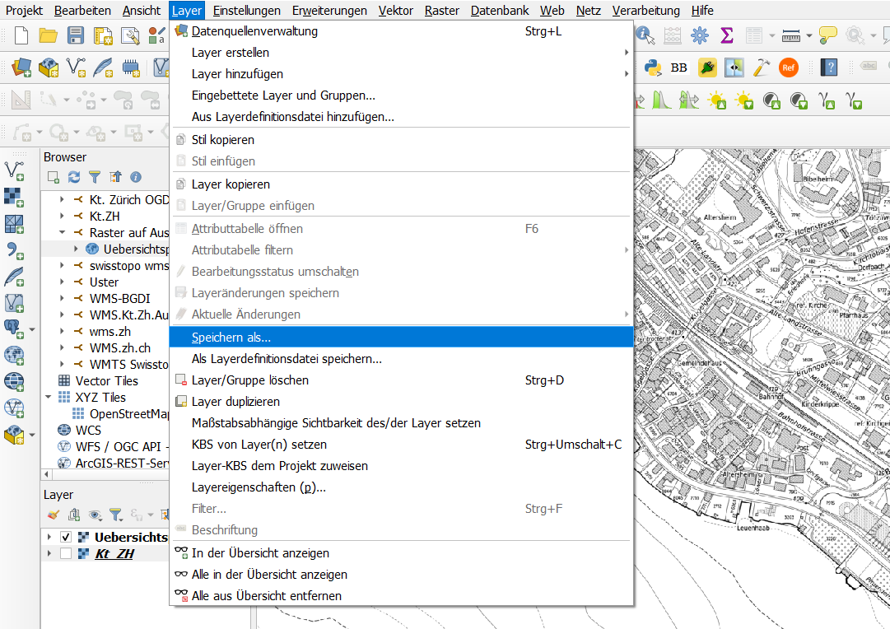Image resolution: width=890 pixels, height=629 pixels.
Task: Launch the orange Ref plugin
Action: point(789,67)
